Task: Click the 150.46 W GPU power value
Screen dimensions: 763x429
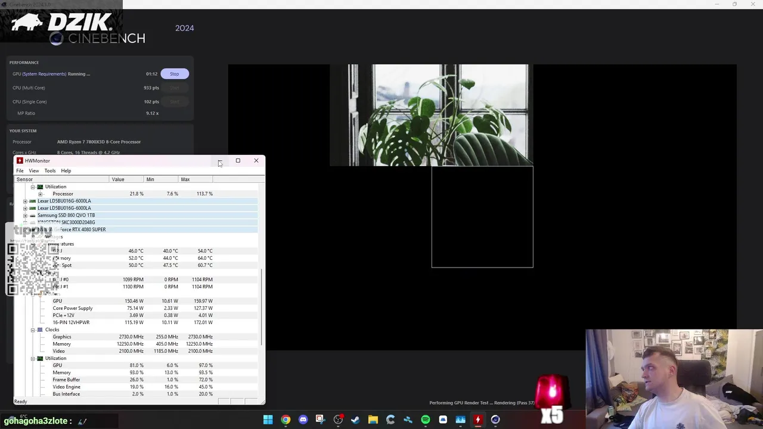Action: (134, 301)
